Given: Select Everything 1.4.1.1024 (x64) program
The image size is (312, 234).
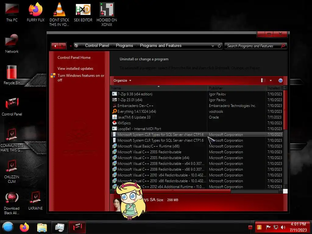Looking at the screenshot, I should (197, 112).
